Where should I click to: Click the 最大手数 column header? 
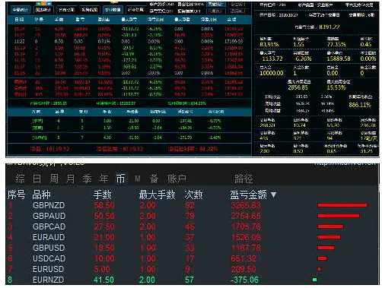157,195
